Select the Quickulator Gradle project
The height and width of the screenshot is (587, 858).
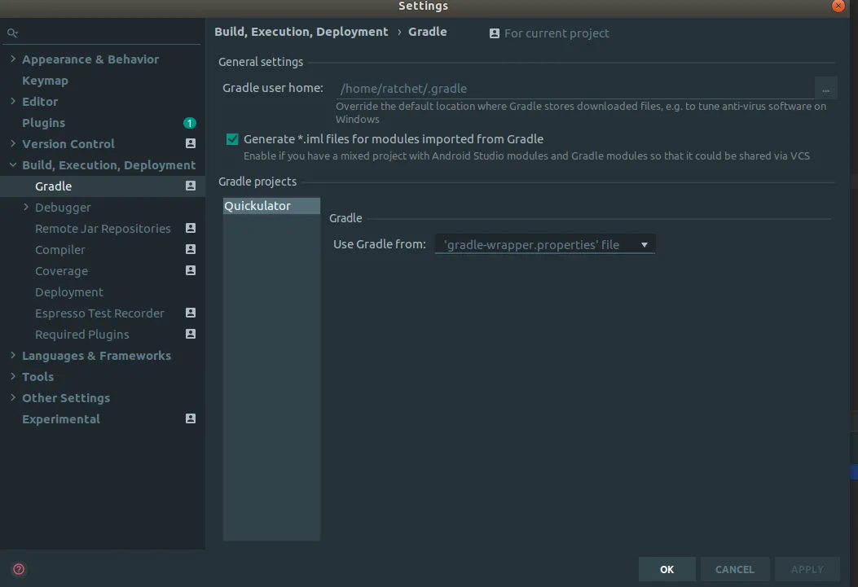point(257,206)
